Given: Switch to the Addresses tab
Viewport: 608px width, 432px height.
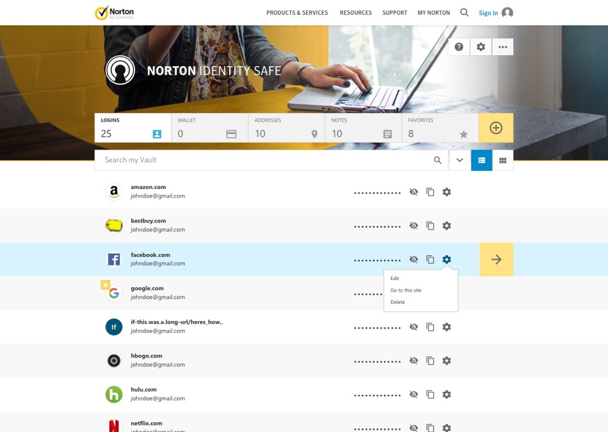Looking at the screenshot, I should [x=286, y=128].
